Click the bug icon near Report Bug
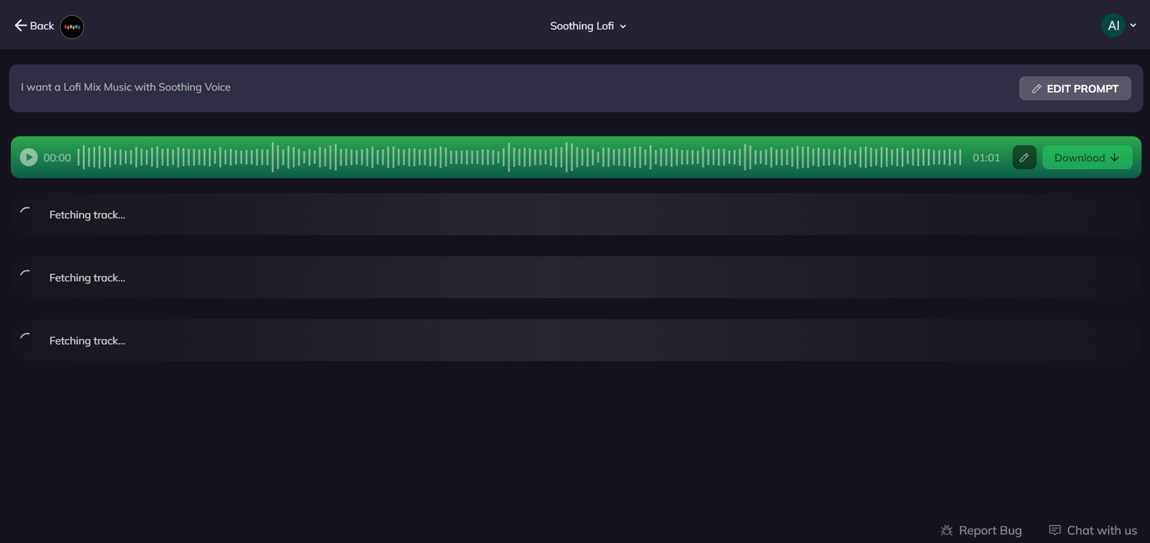This screenshot has height=543, width=1150. pos(947,530)
